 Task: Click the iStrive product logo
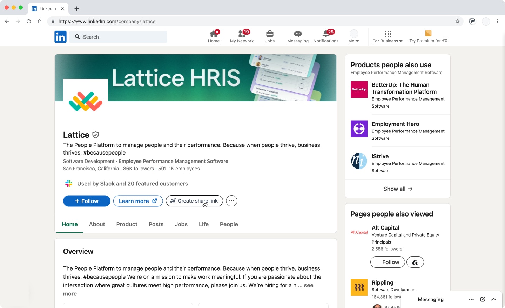click(359, 161)
